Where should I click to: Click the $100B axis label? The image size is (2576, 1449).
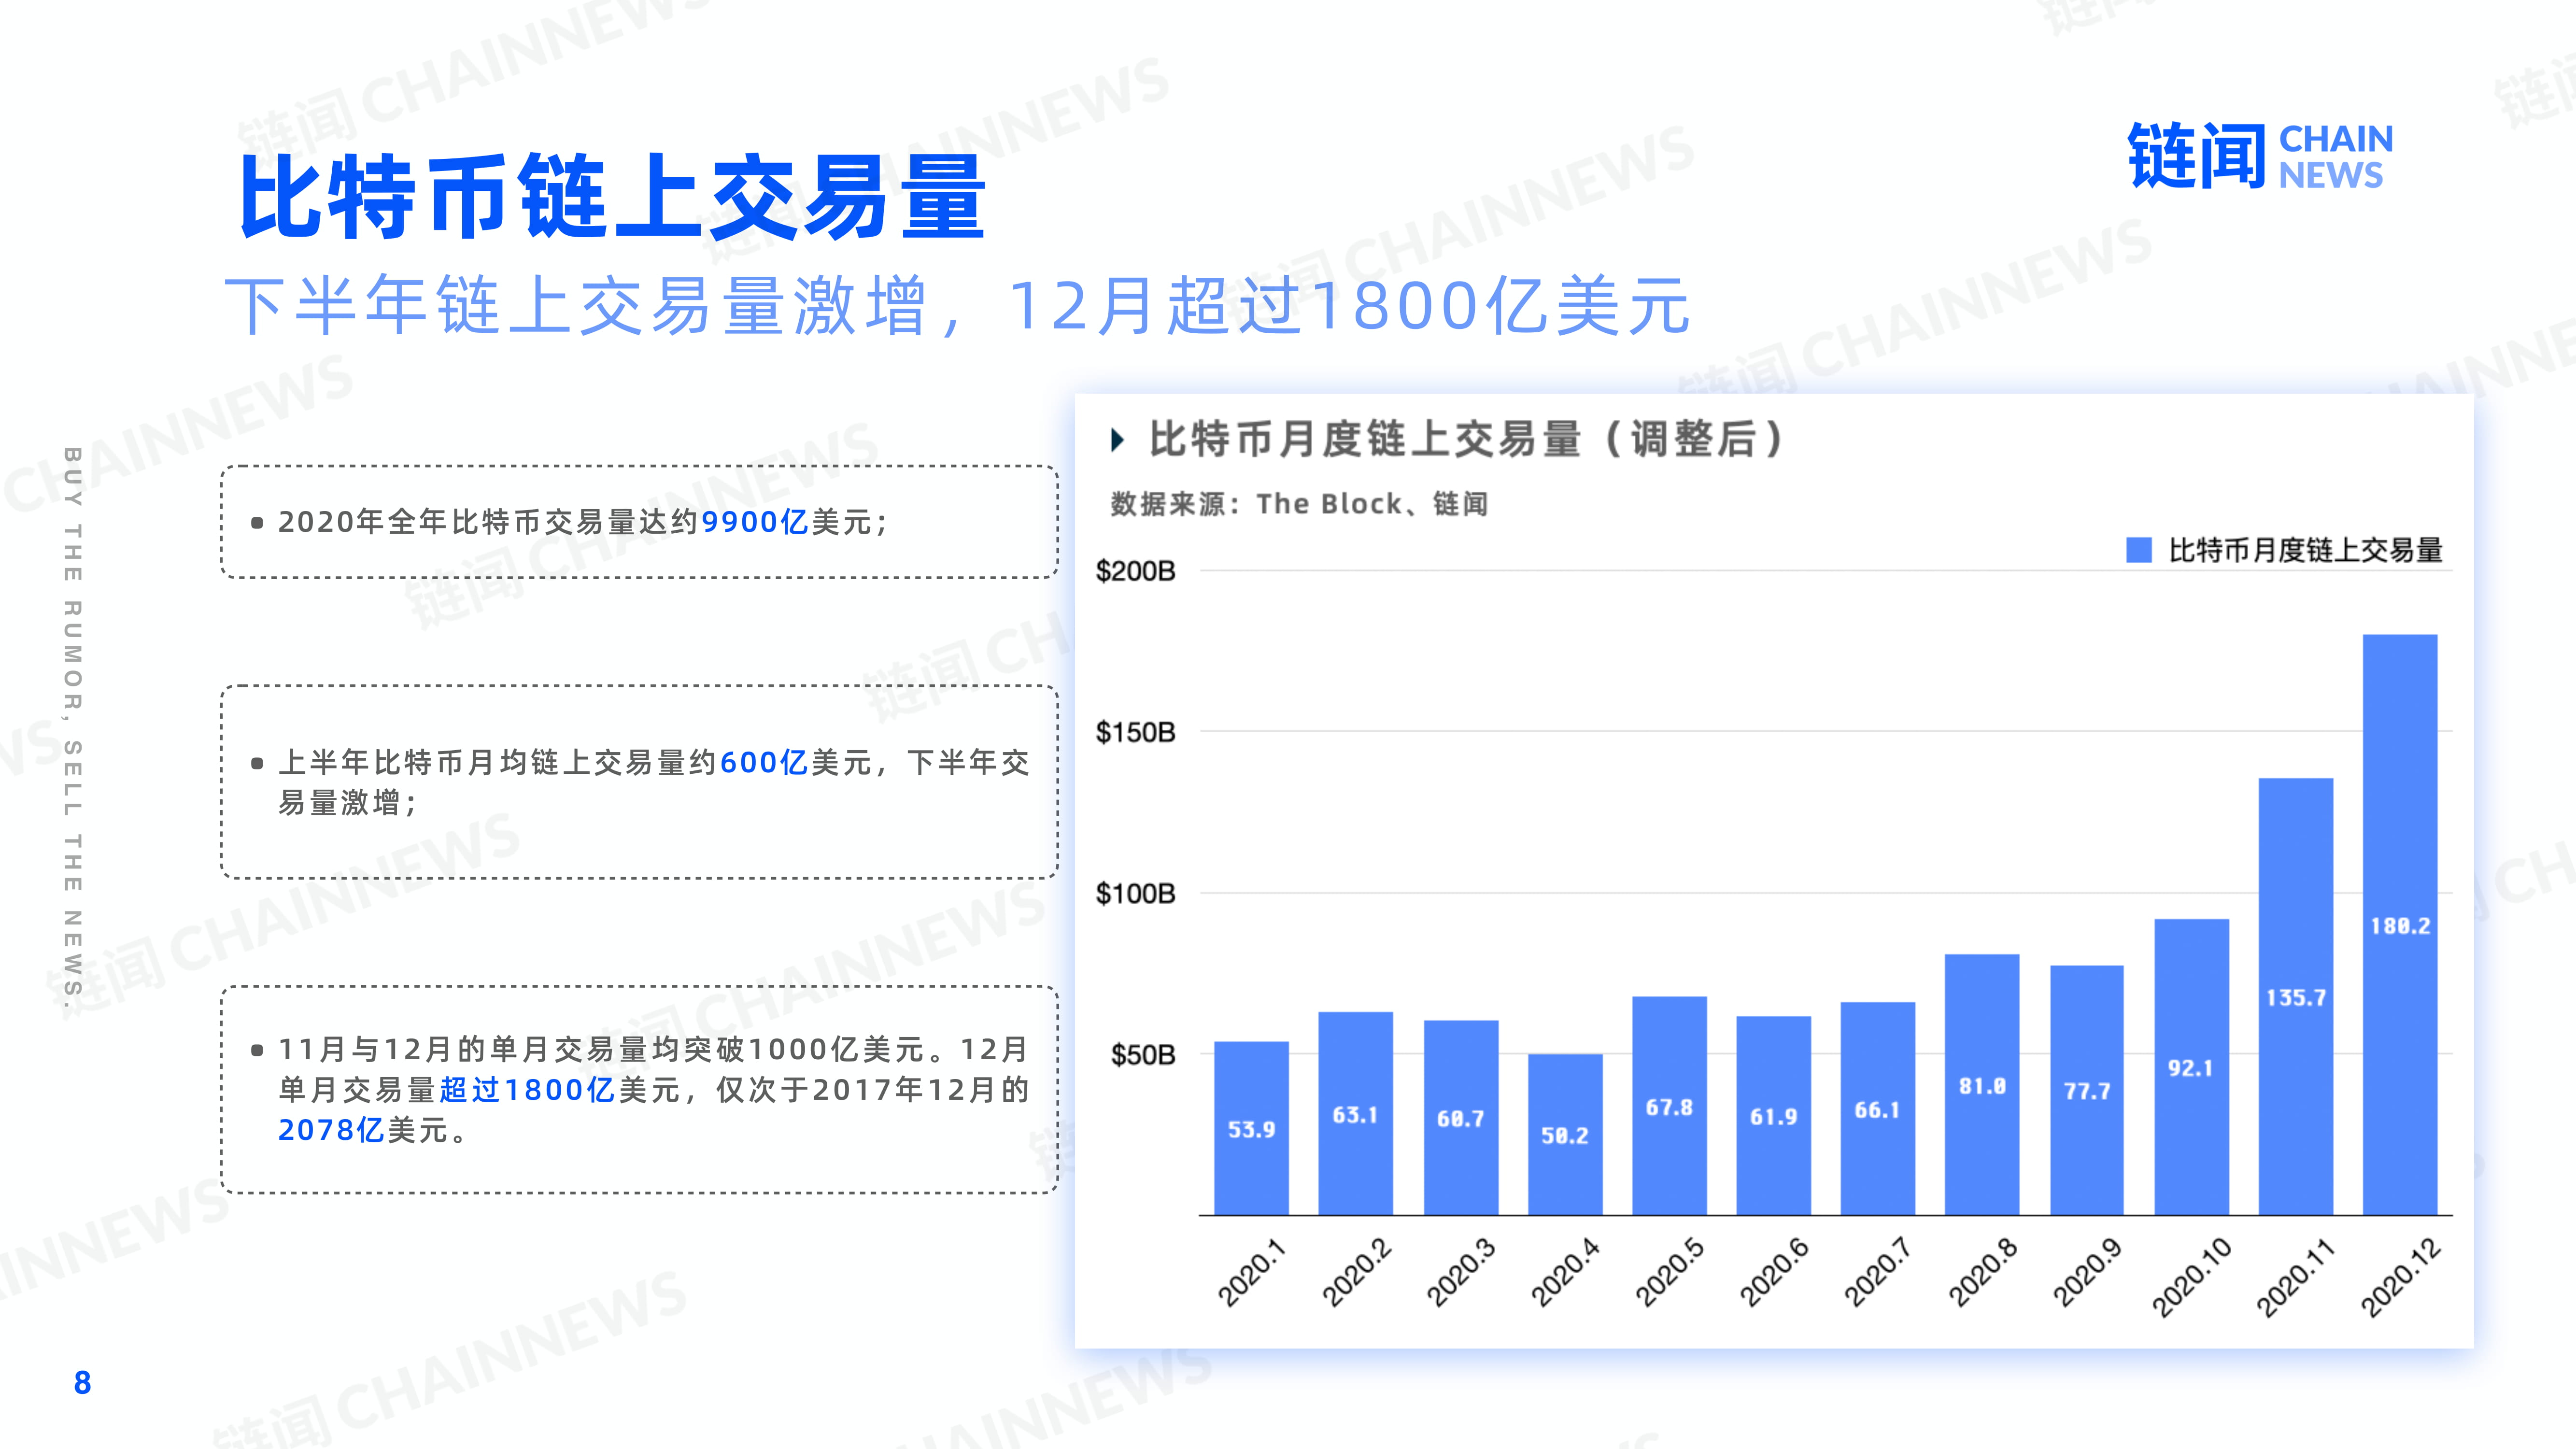coord(1136,893)
